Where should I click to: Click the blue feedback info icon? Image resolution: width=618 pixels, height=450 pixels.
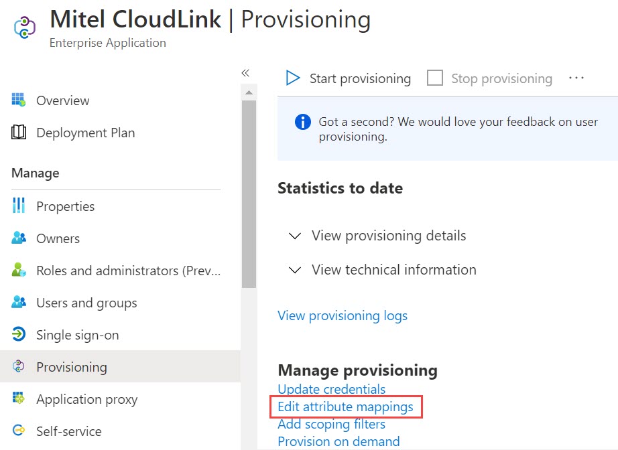coord(303,122)
